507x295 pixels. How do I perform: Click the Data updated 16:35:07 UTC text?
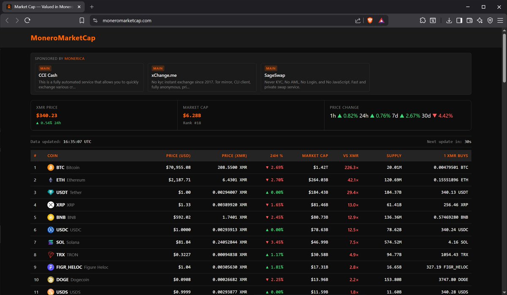(x=61, y=142)
